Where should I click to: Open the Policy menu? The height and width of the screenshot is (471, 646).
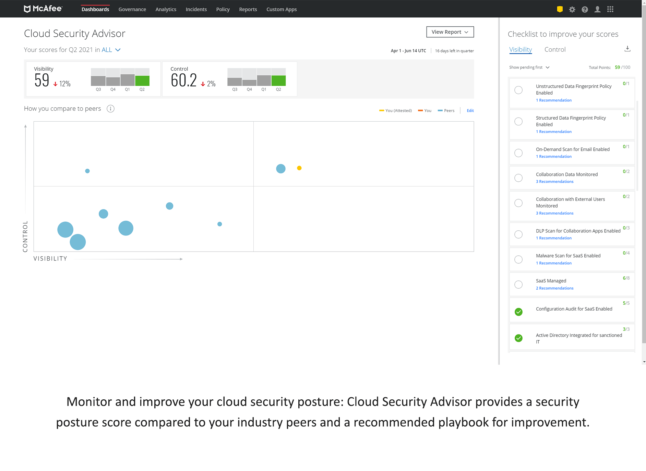223,9
